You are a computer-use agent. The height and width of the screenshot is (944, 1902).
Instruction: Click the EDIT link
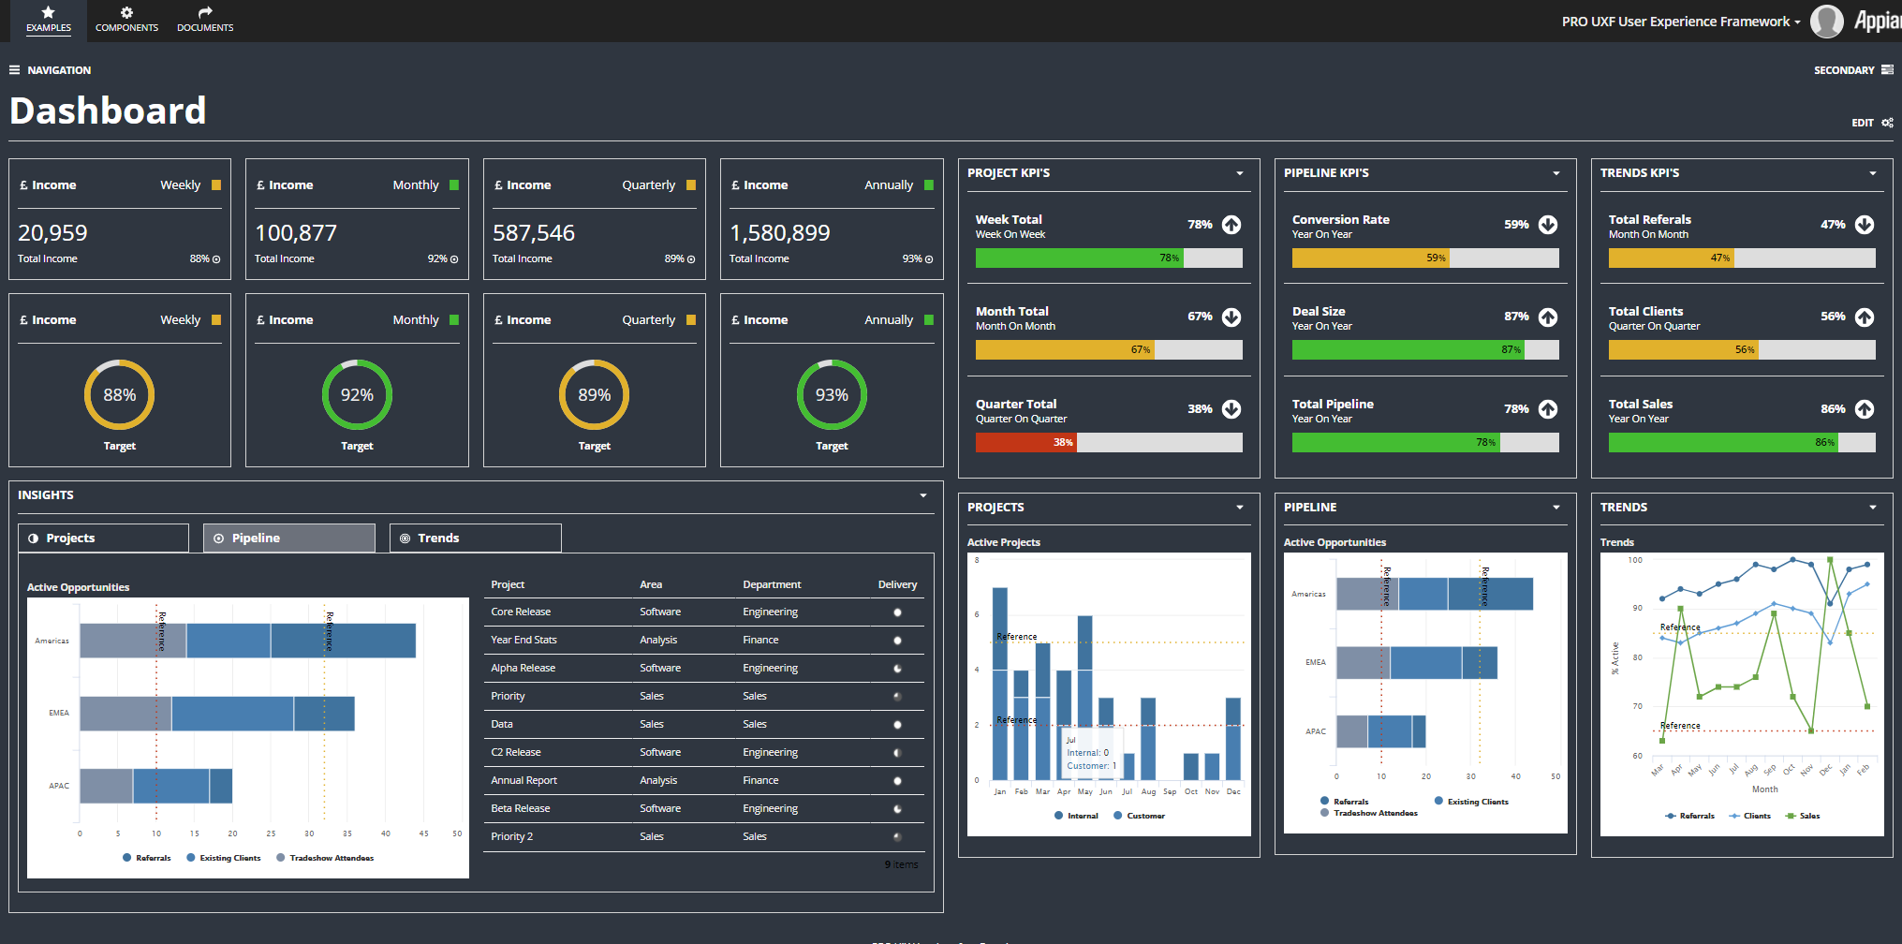1861,123
